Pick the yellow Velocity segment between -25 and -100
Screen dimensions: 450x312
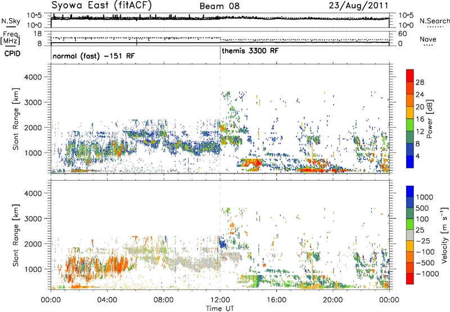(x=410, y=246)
